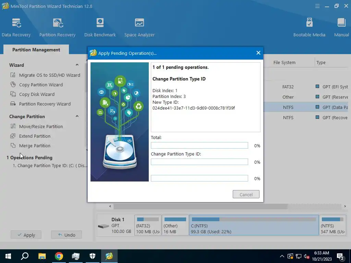Click the Copy Disk Wizard icon
351x263 pixels.
[x=13, y=94]
